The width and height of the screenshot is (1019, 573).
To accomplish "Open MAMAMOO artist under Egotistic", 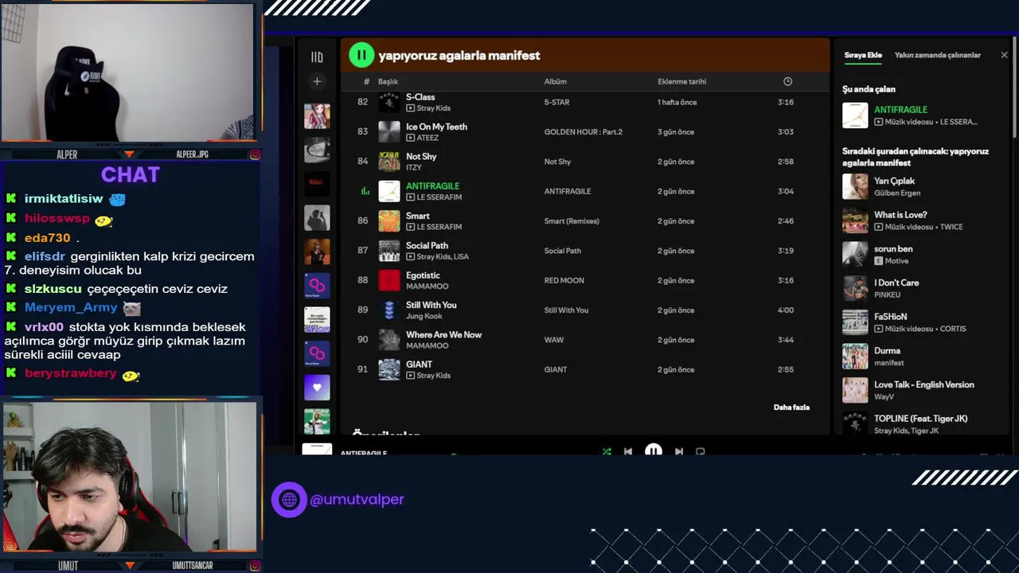I will tap(427, 286).
